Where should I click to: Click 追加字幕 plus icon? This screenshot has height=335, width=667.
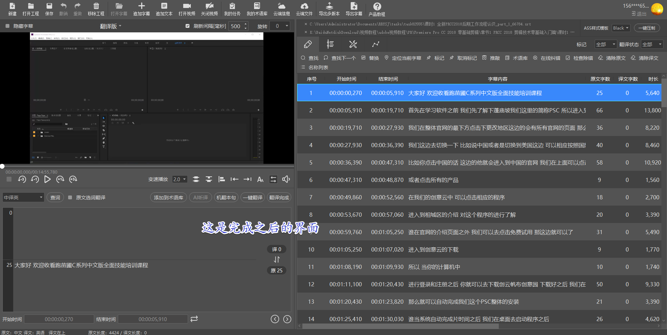[x=141, y=9]
